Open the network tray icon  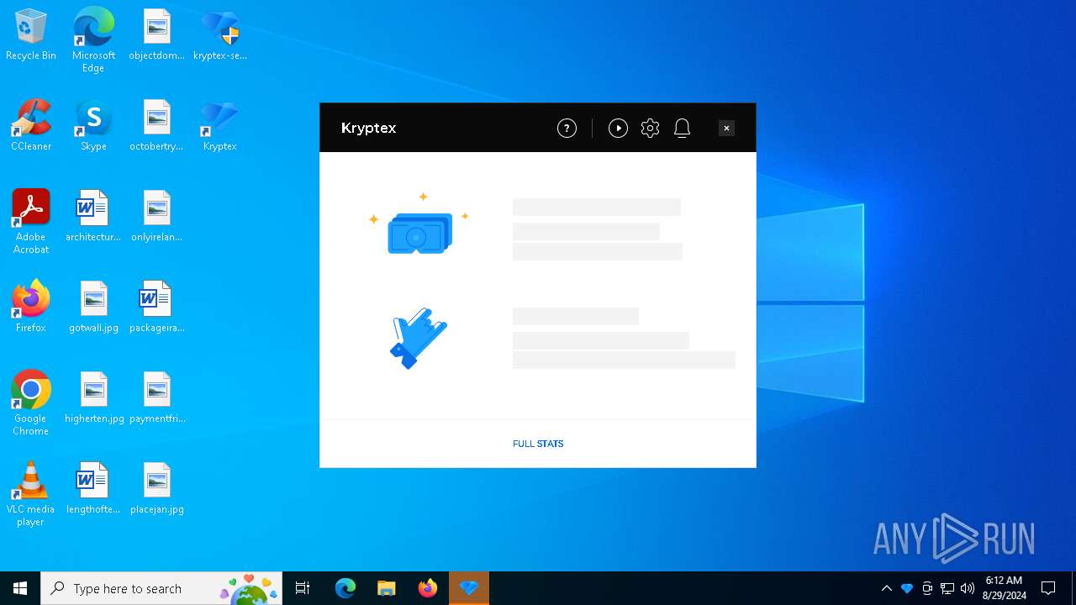[x=947, y=588]
